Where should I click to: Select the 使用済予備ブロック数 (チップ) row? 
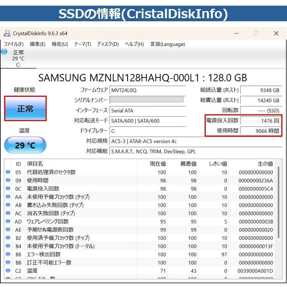(139, 238)
